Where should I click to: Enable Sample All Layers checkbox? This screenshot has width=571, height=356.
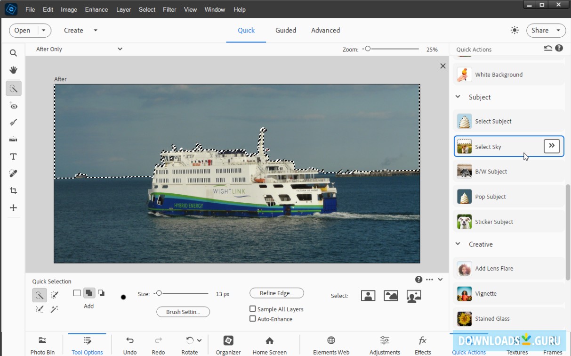click(x=253, y=309)
